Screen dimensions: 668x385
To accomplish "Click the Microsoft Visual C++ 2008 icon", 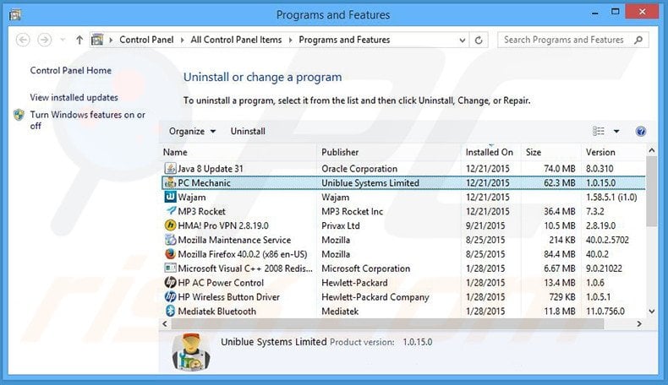I will tap(171, 268).
